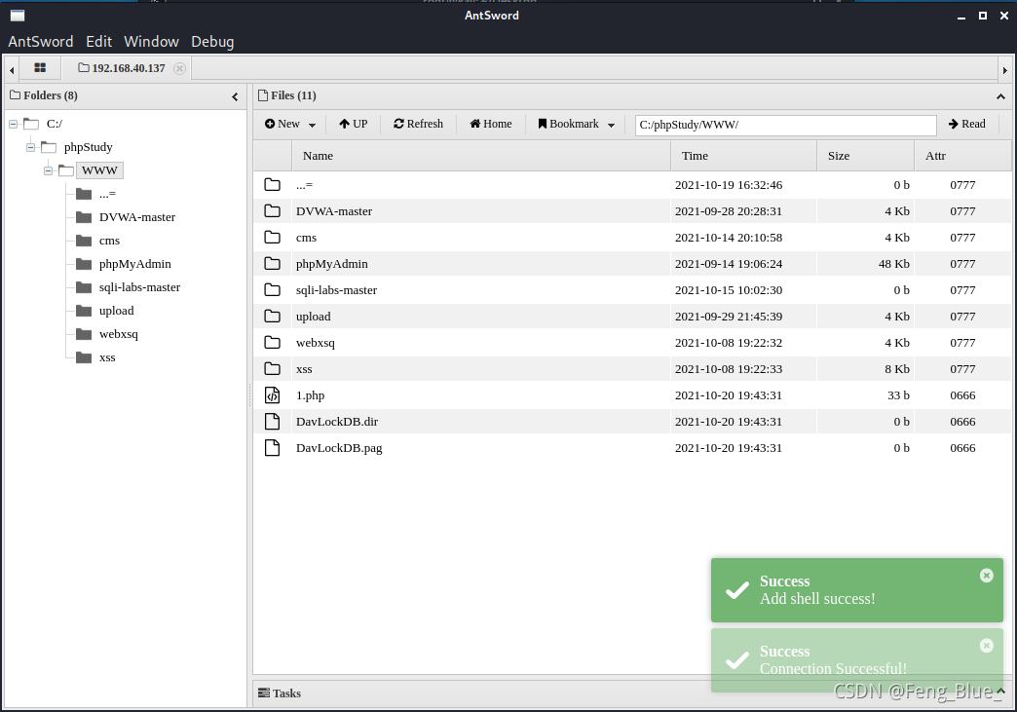This screenshot has width=1017, height=712.
Task: Select webxsq in folder tree
Action: pyautogui.click(x=118, y=334)
